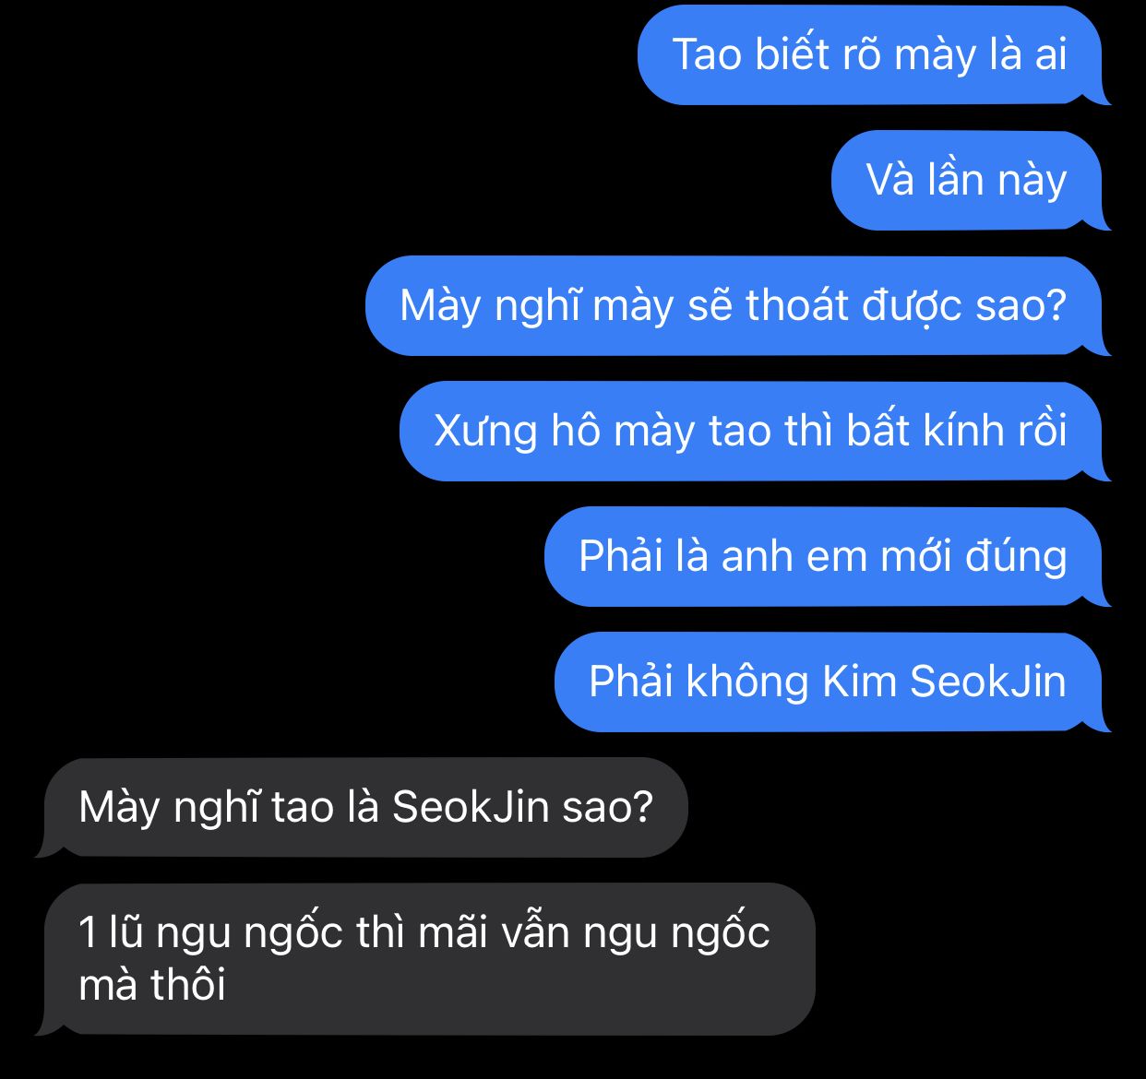Click the tail of the "Và lần này" bubble
Viewport: 1146px width, 1079px height.
point(1098,219)
